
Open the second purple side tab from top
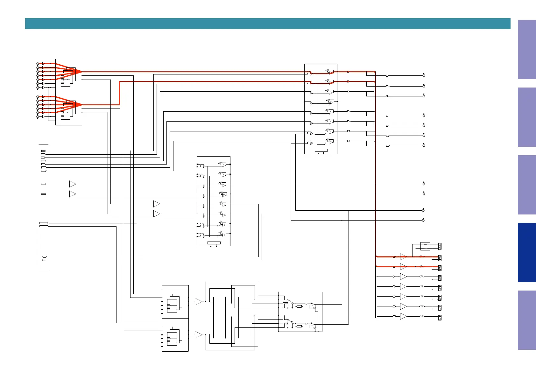[x=527, y=117]
